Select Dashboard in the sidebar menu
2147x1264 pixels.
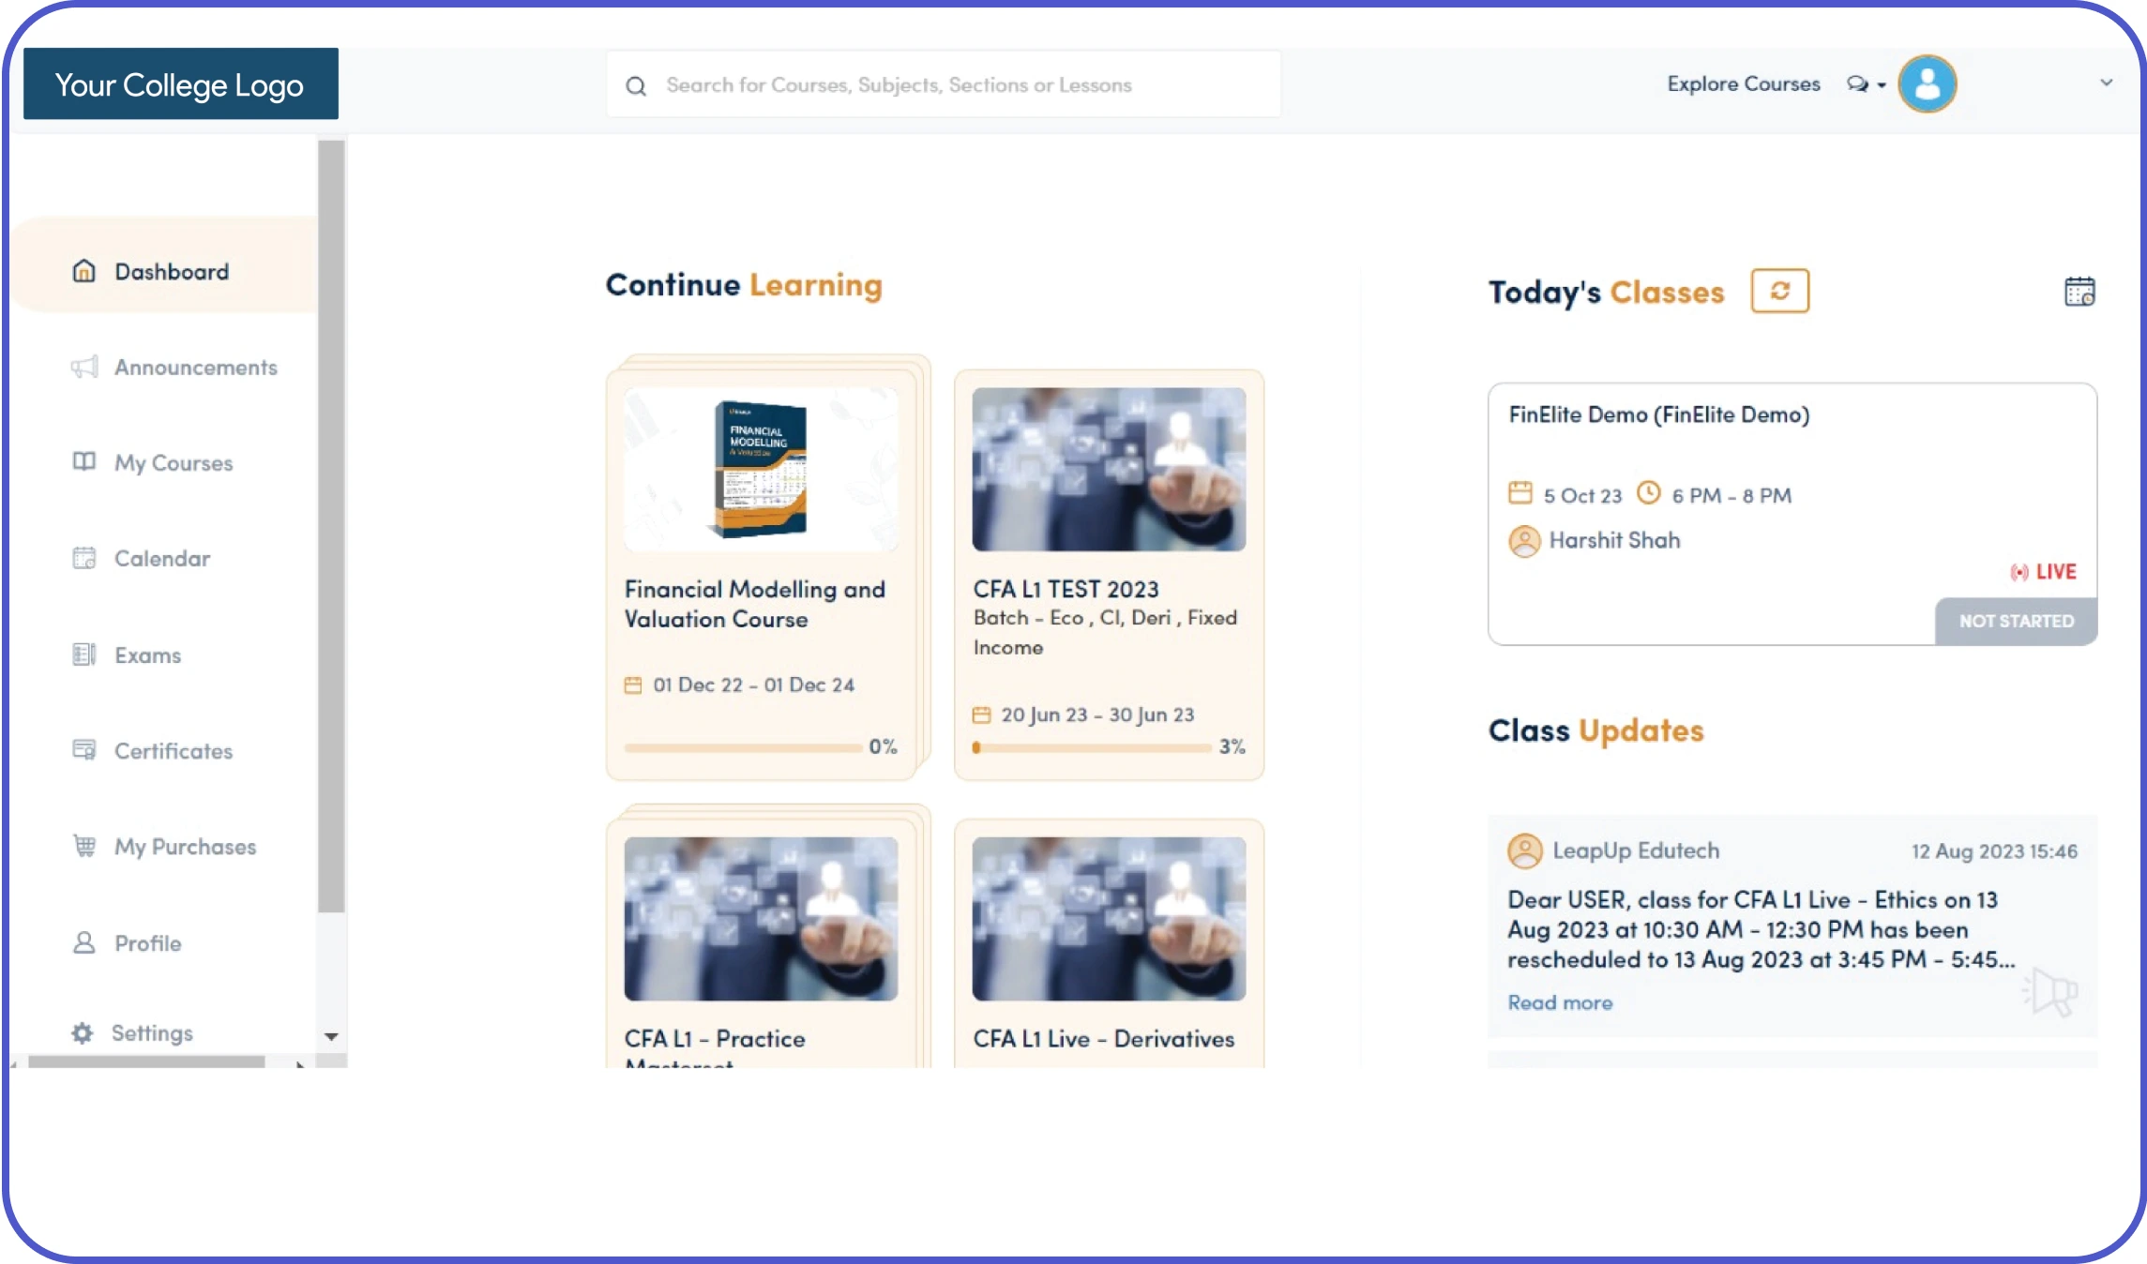[171, 272]
